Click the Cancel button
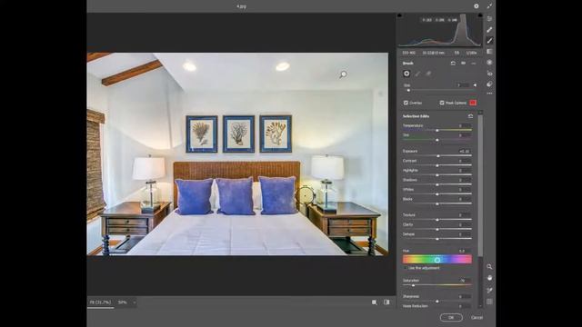582x327 pixels. pos(477,317)
